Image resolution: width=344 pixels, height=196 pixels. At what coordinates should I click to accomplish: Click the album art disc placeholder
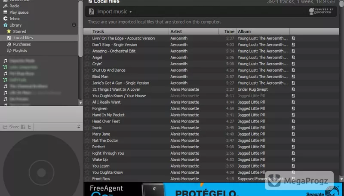[41, 165]
